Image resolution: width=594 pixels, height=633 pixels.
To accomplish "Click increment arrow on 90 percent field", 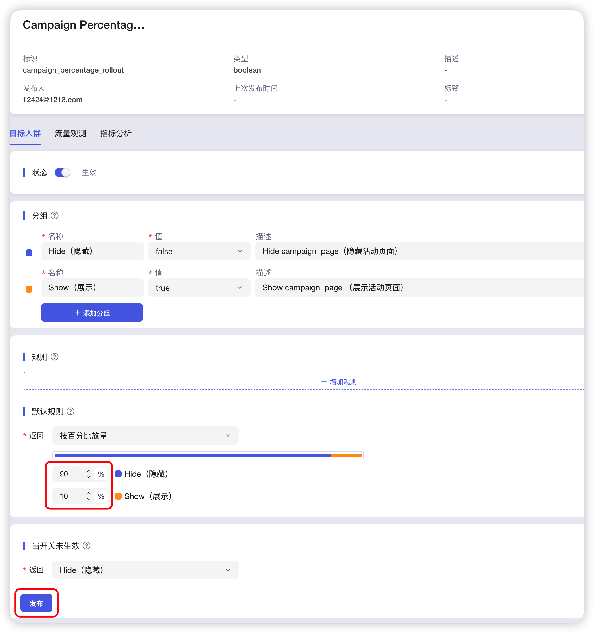I will coord(88,471).
